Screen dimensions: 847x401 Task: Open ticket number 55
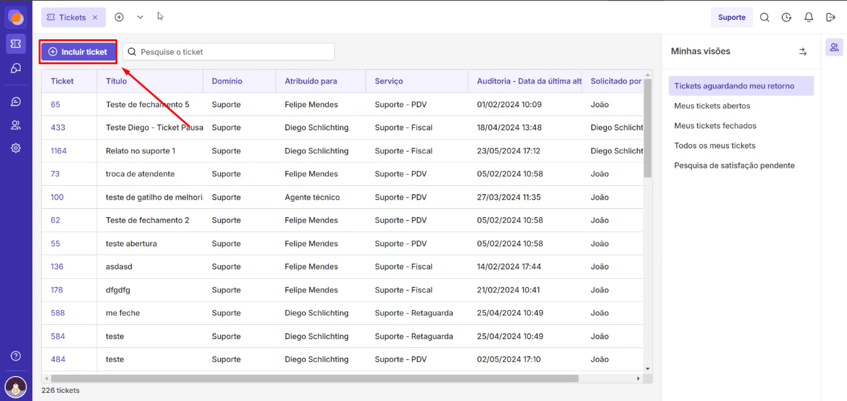56,244
